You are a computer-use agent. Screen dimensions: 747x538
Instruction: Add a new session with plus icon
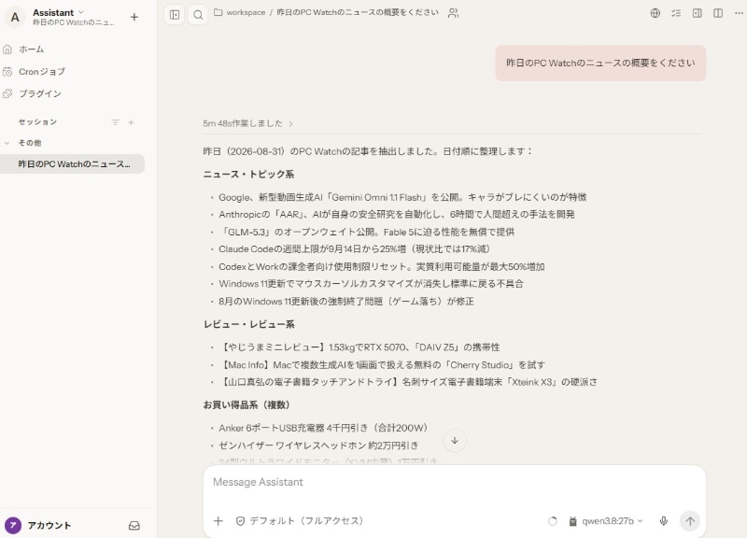pyautogui.click(x=131, y=122)
